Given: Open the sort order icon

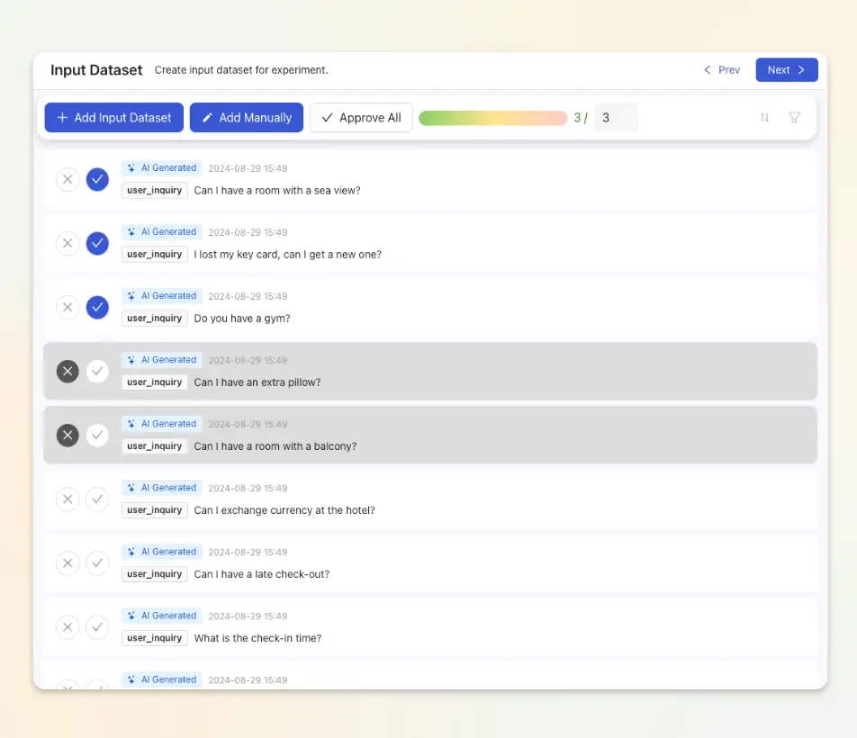Looking at the screenshot, I should [764, 117].
